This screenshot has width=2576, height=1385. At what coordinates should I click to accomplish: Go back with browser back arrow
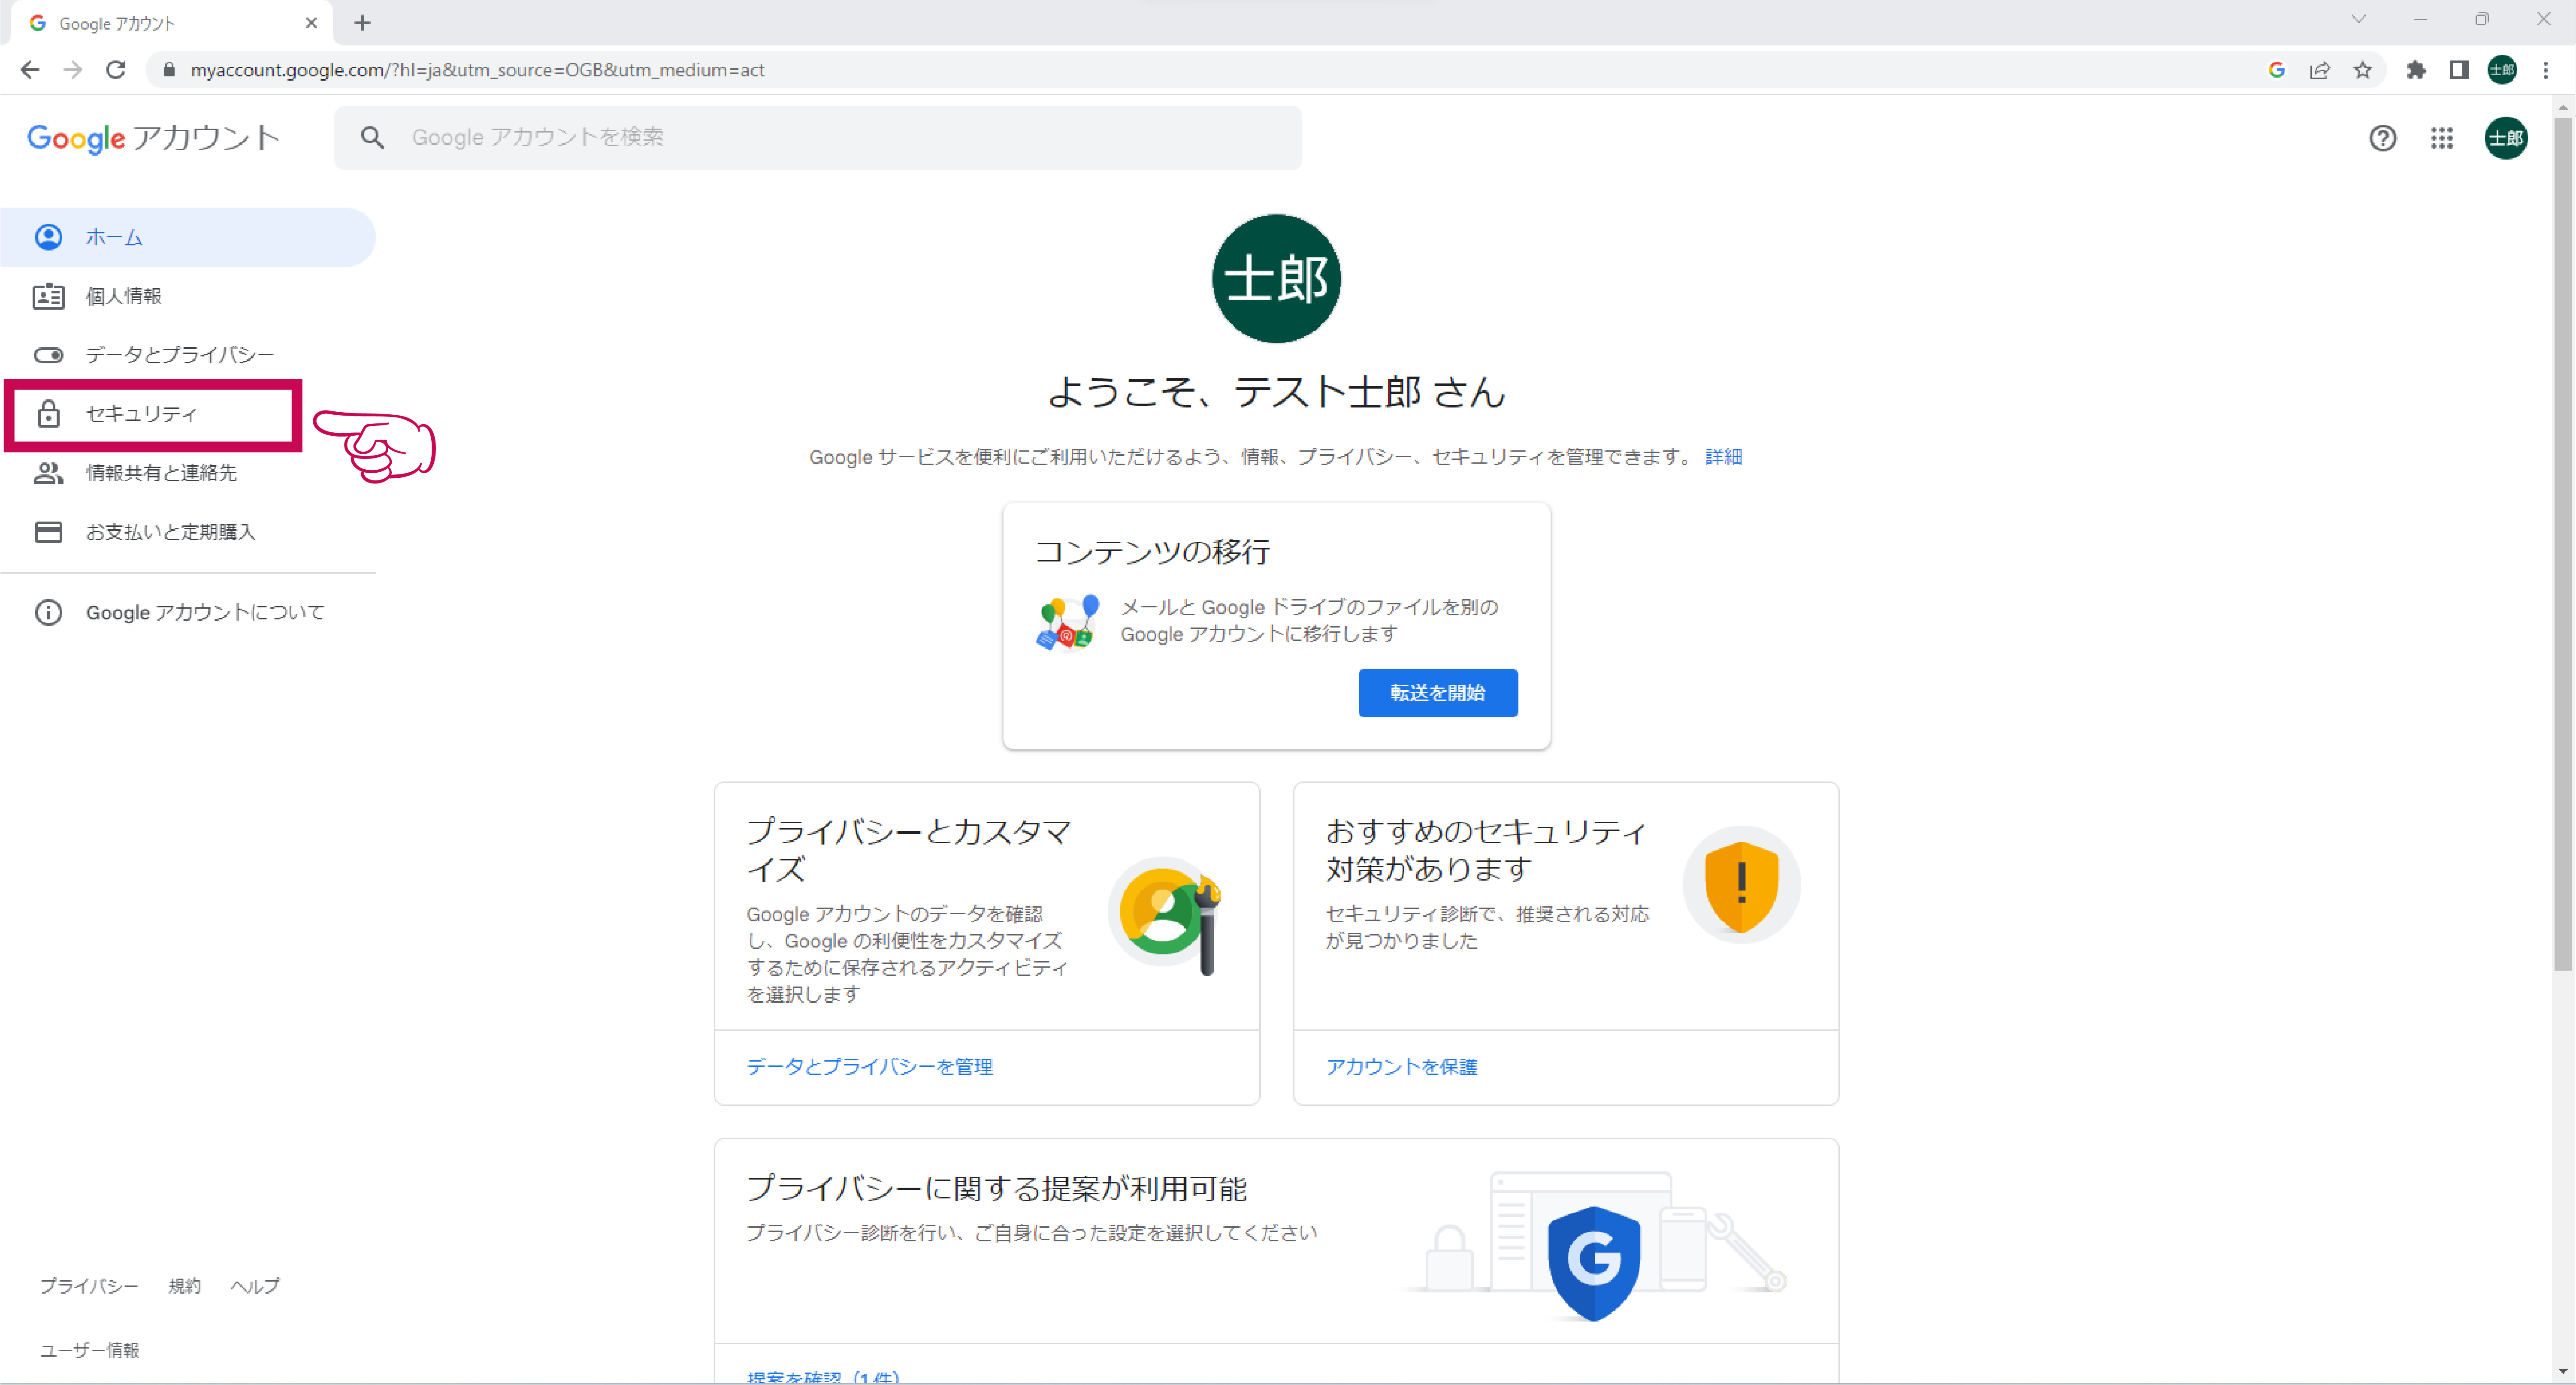click(x=30, y=70)
